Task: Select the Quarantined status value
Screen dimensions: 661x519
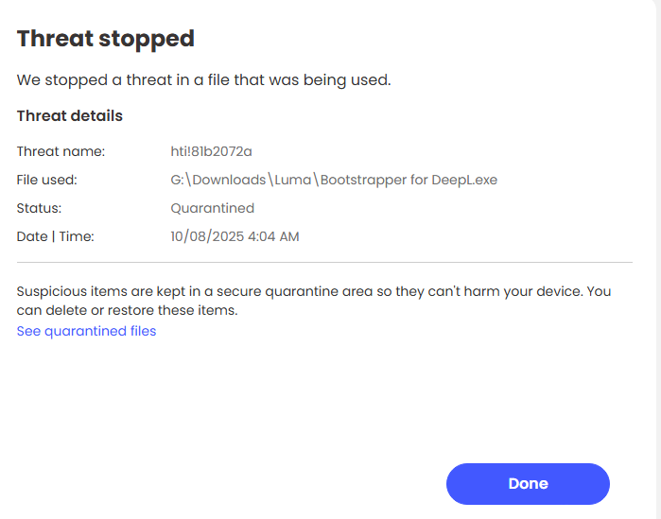Action: point(212,208)
